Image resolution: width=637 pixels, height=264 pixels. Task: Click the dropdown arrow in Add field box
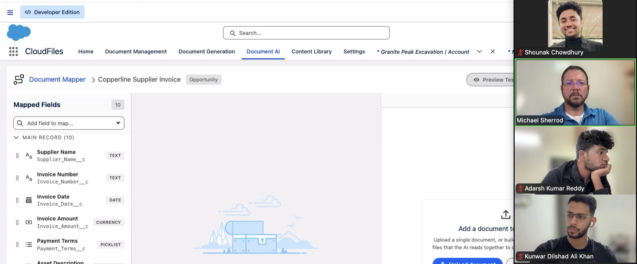pos(118,123)
